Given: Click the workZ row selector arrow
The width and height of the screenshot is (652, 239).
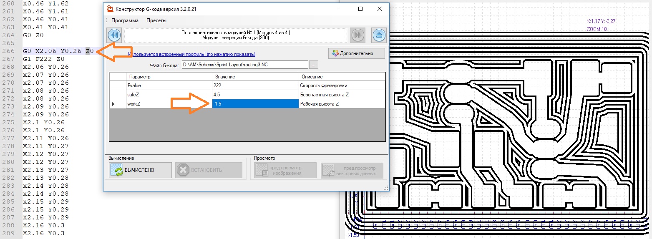Looking at the screenshot, I should [118, 104].
